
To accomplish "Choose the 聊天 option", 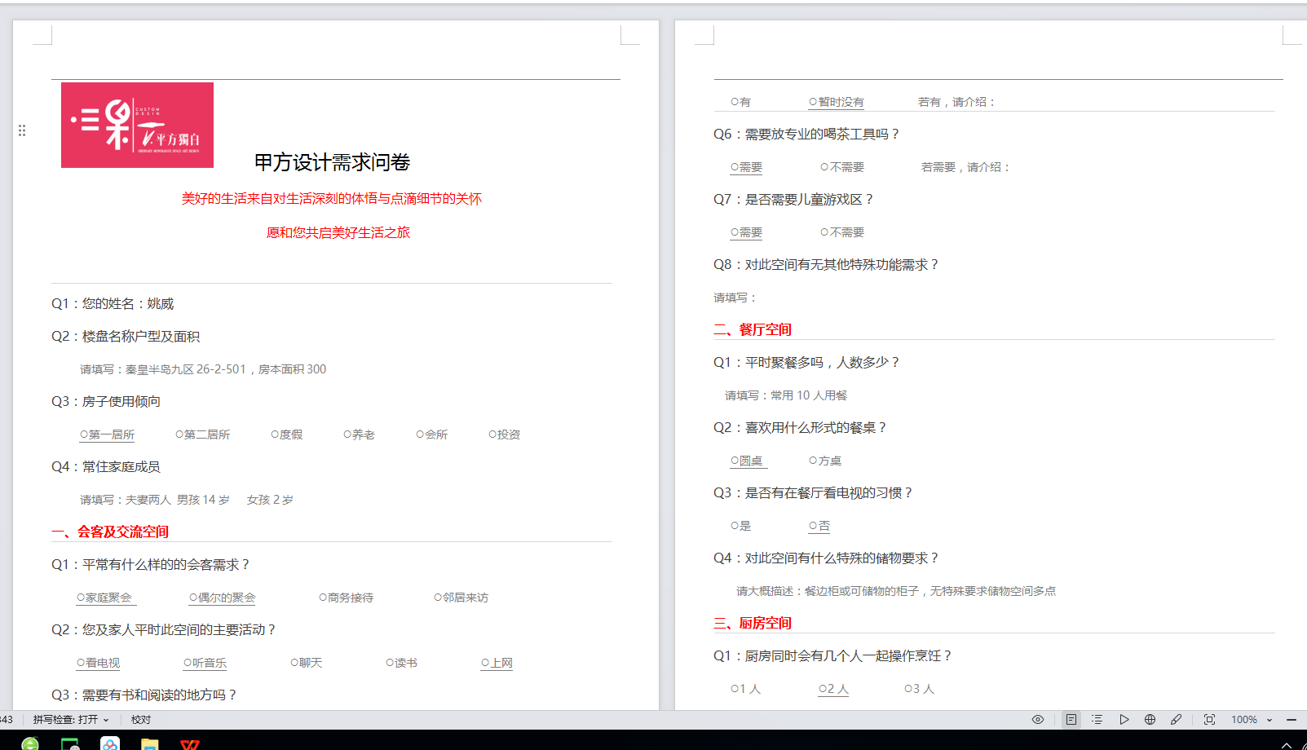I will click(x=307, y=663).
